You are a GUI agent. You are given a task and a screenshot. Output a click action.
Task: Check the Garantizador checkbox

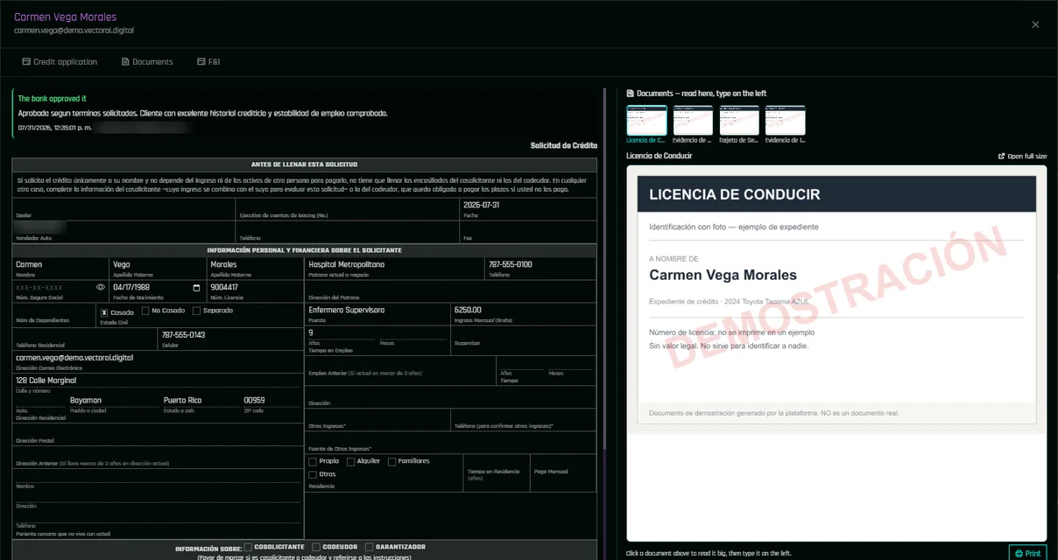tap(370, 547)
